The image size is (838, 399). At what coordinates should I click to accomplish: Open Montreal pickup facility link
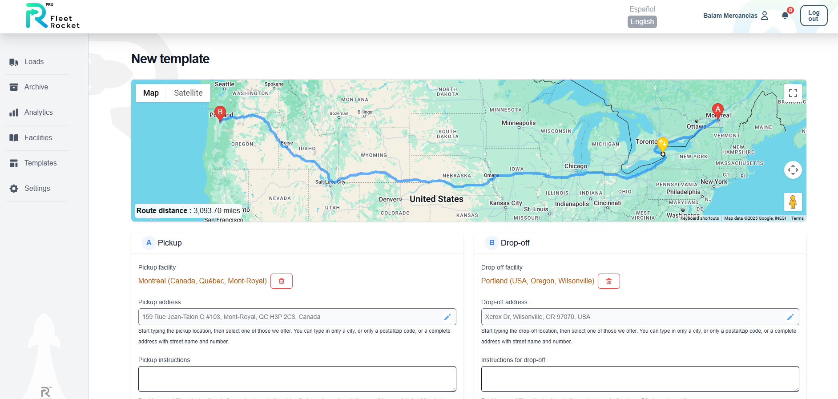pyautogui.click(x=202, y=281)
